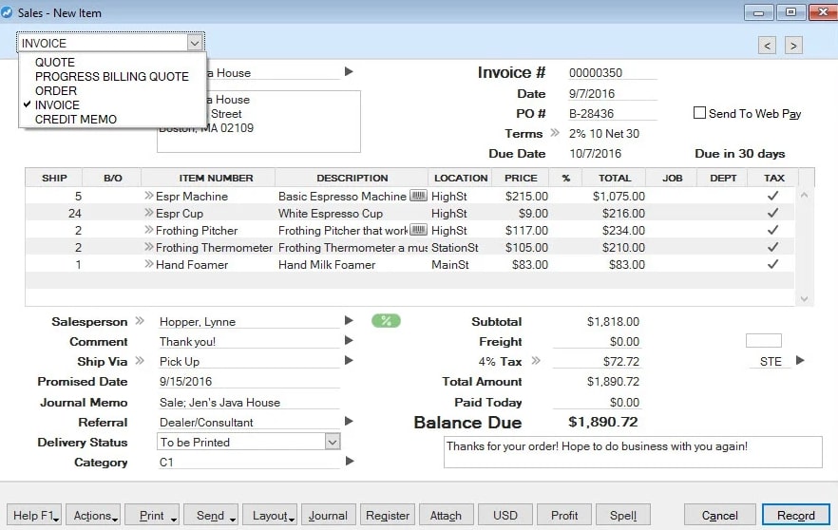Click the Invoice # field 00000350

tap(612, 72)
